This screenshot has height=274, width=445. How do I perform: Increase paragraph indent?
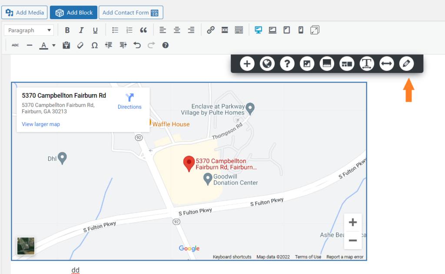(123, 45)
